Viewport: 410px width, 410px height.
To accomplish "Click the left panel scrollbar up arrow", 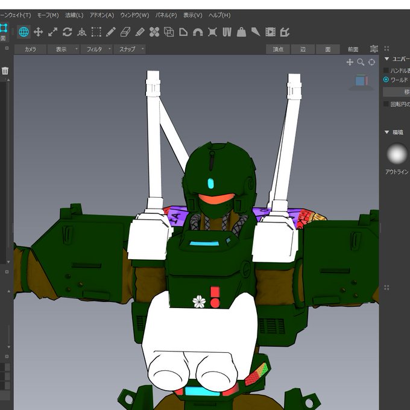I will pos(8,80).
